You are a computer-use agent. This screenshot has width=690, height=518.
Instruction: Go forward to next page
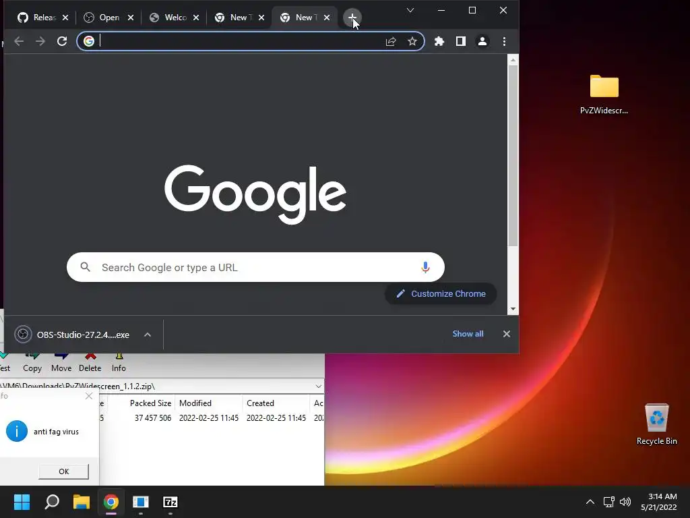point(40,41)
